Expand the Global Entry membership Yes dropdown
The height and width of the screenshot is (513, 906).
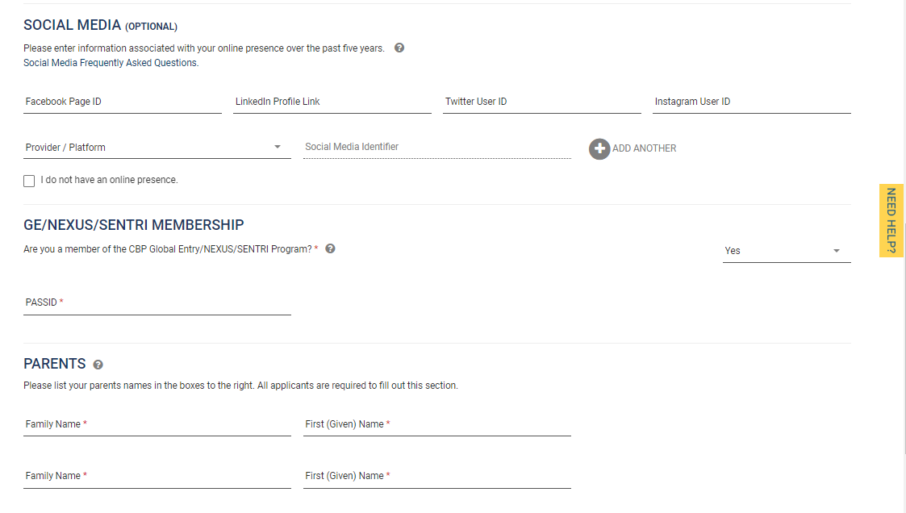pyautogui.click(x=786, y=251)
